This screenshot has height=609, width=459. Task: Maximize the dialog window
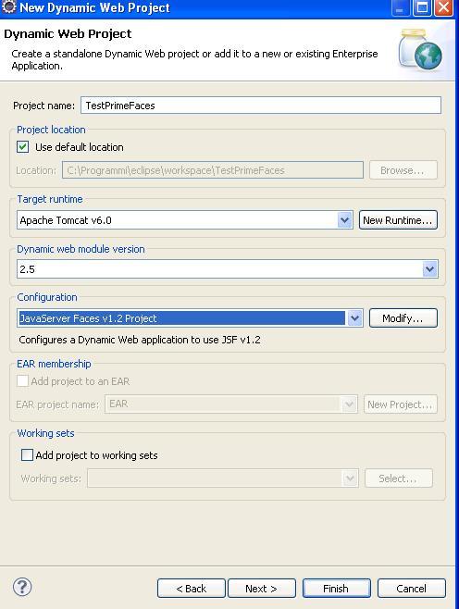point(422,7)
